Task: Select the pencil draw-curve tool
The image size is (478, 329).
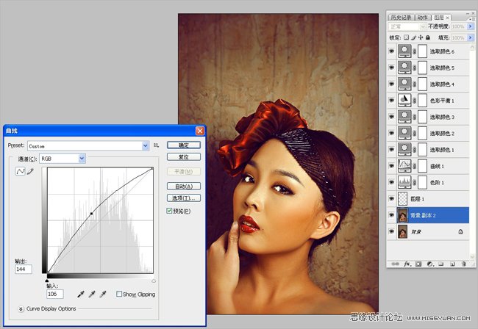Action: tap(30, 171)
